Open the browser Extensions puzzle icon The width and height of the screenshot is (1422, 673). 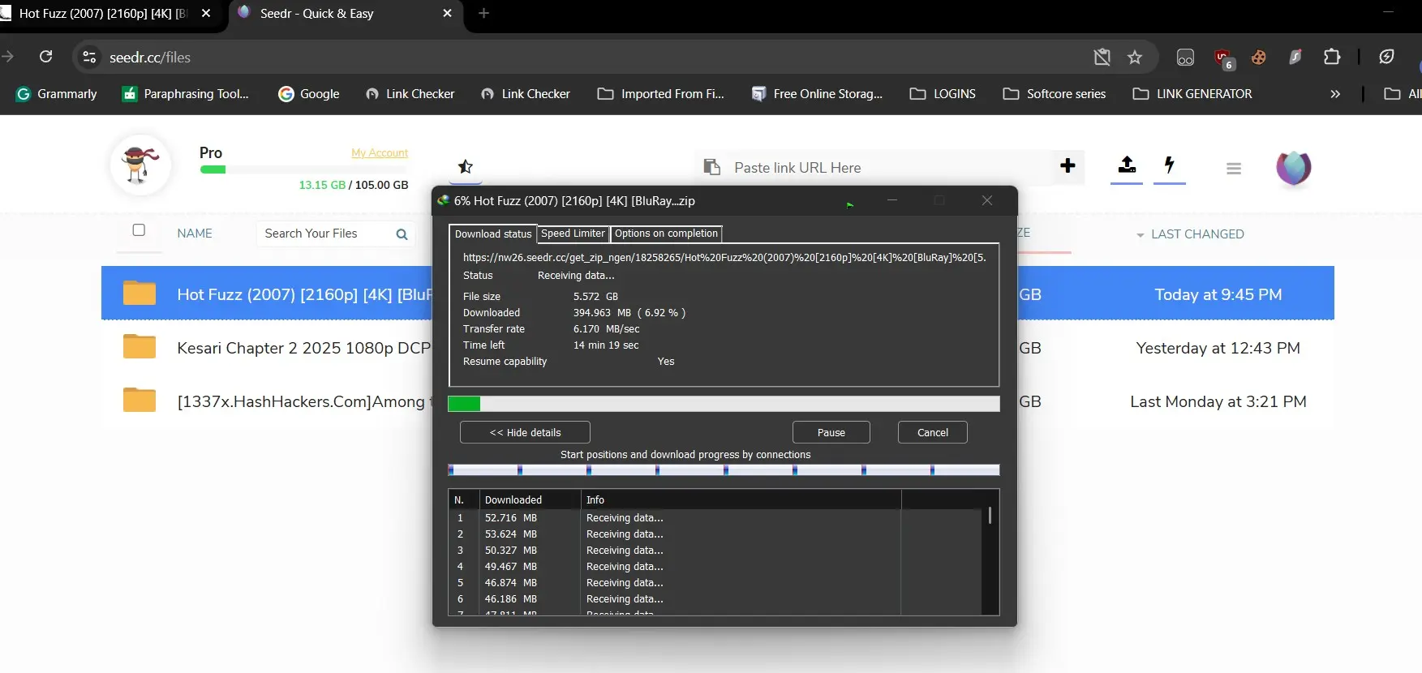(x=1332, y=57)
